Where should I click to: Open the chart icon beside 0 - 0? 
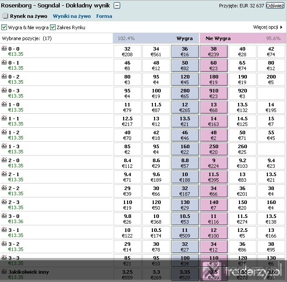(x=4, y=48)
